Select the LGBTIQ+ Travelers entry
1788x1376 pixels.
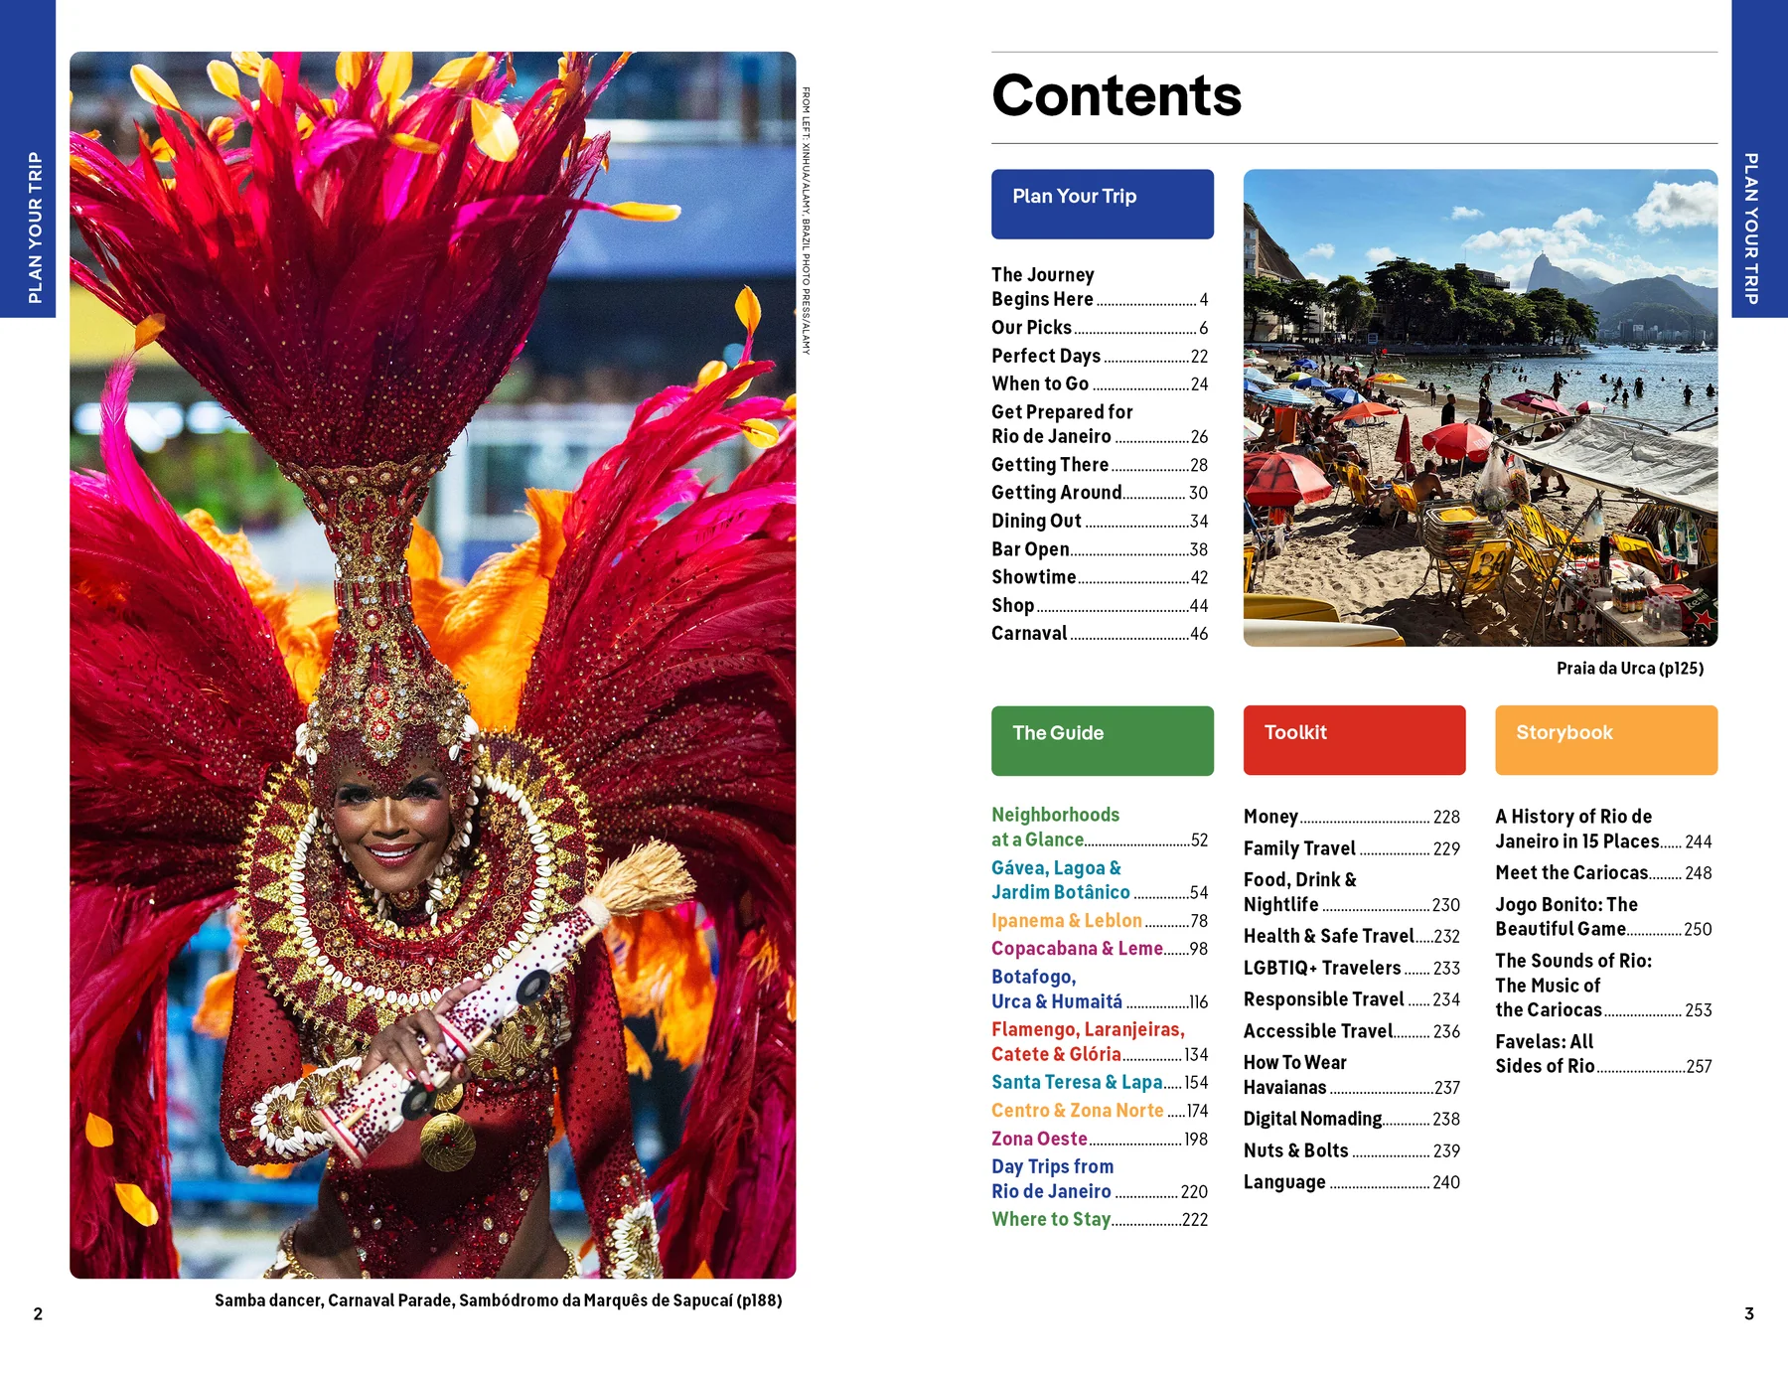coord(1321,967)
